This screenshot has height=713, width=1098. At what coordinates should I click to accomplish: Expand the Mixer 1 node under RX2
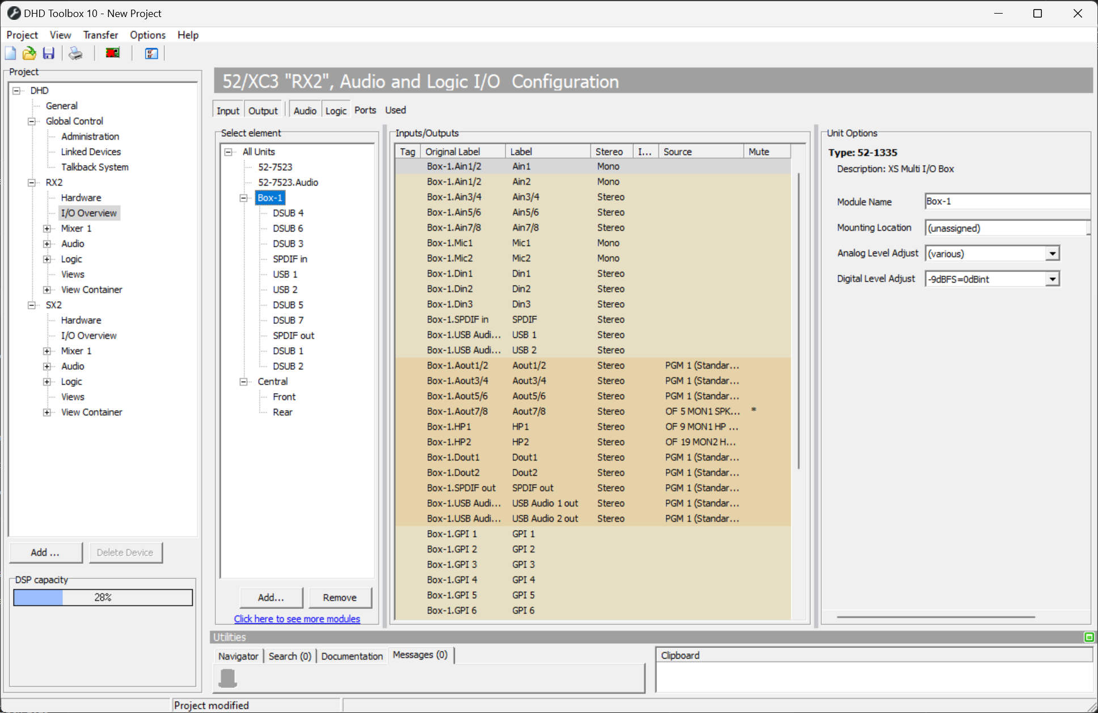pyautogui.click(x=48, y=228)
